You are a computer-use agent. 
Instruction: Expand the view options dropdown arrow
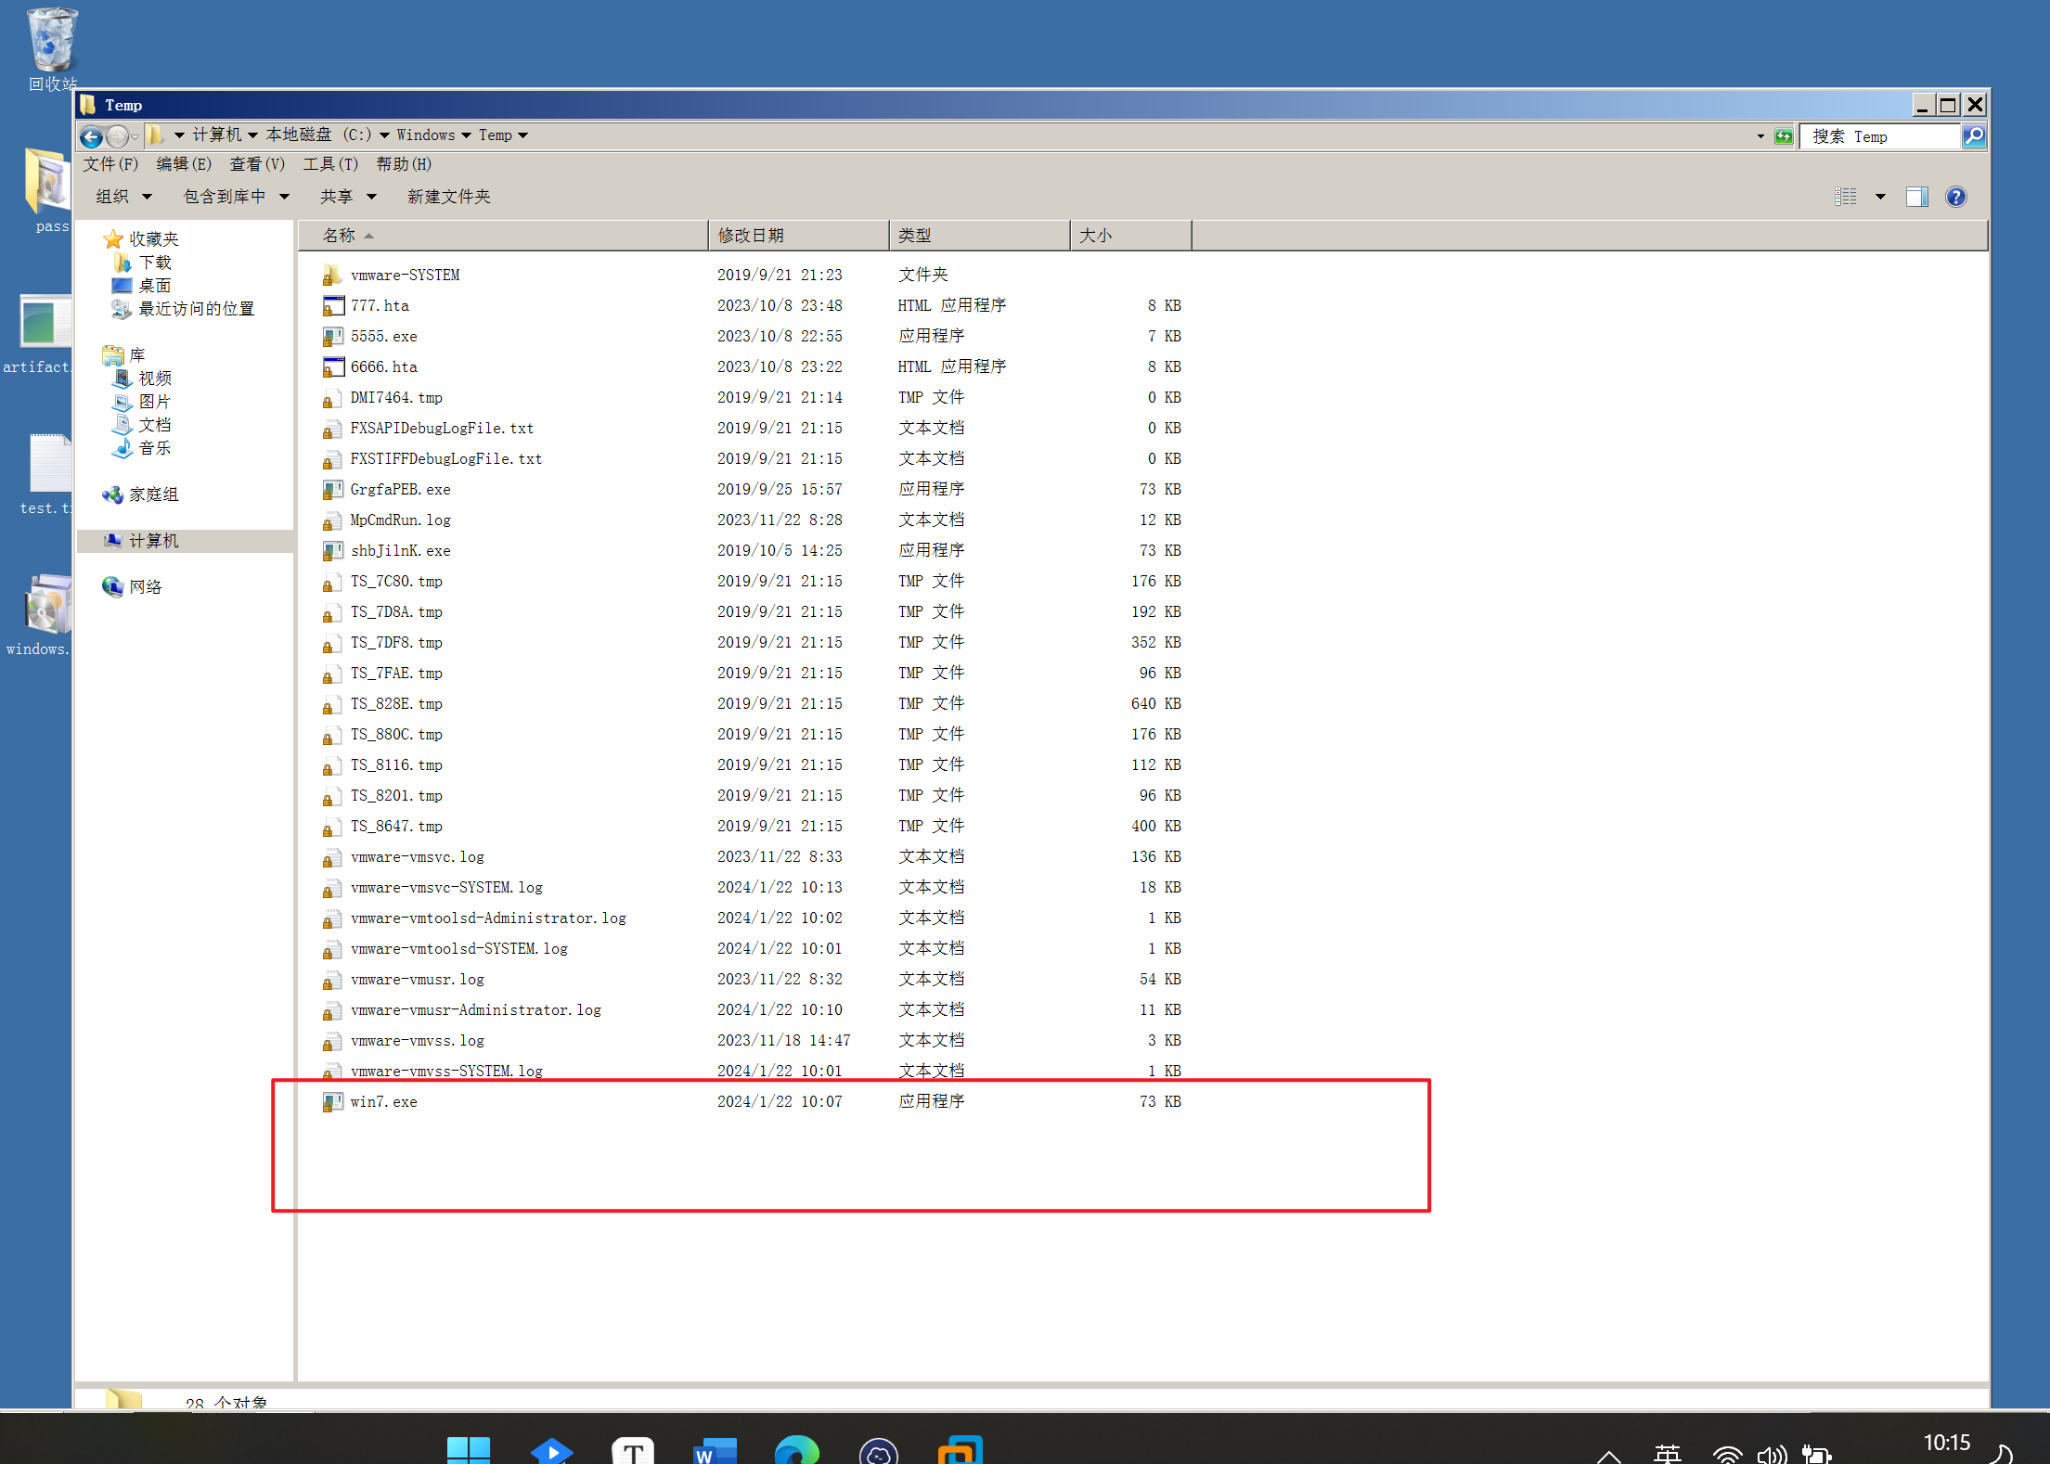pyautogui.click(x=1880, y=197)
